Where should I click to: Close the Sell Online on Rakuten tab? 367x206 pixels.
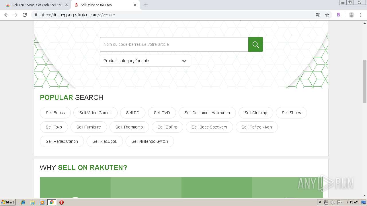(x=135, y=5)
